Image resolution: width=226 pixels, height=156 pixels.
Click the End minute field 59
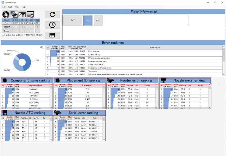(x=37, y=23)
